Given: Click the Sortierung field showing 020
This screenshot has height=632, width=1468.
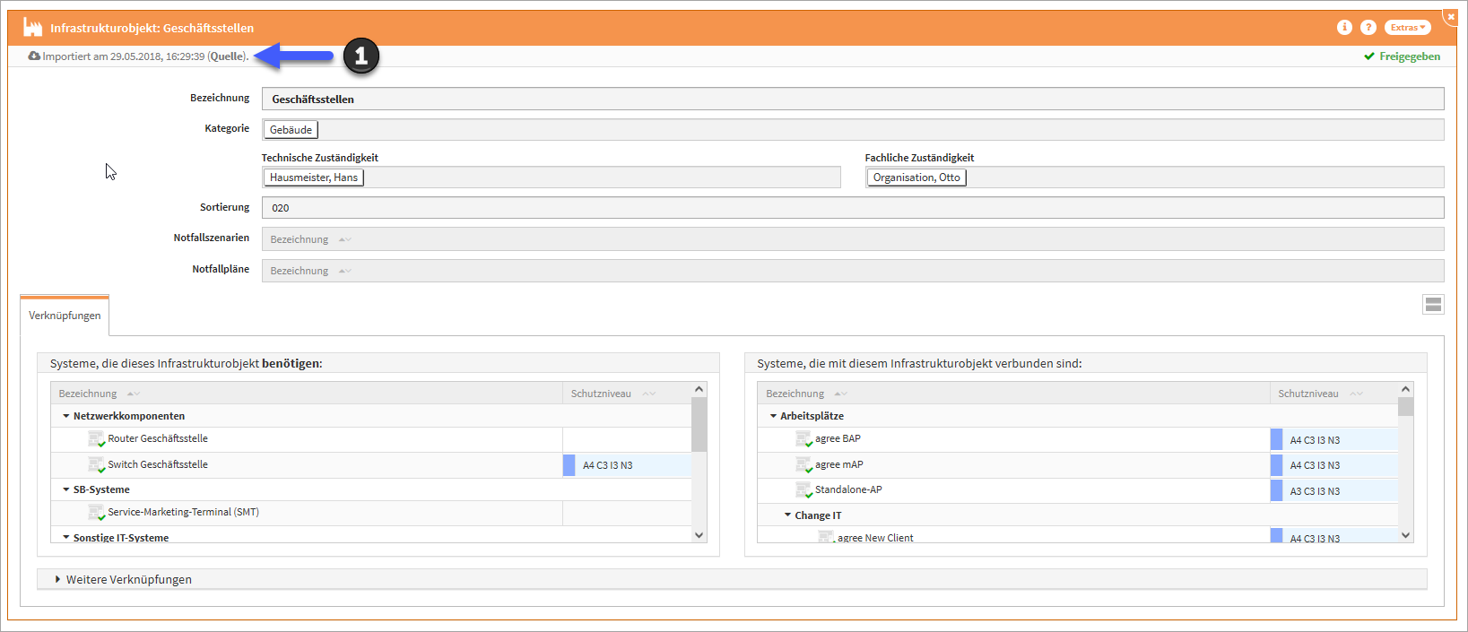Looking at the screenshot, I should [852, 208].
